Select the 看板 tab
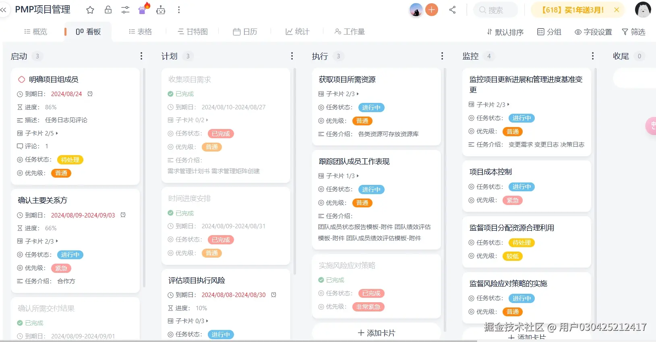This screenshot has width=656, height=342. click(x=88, y=32)
